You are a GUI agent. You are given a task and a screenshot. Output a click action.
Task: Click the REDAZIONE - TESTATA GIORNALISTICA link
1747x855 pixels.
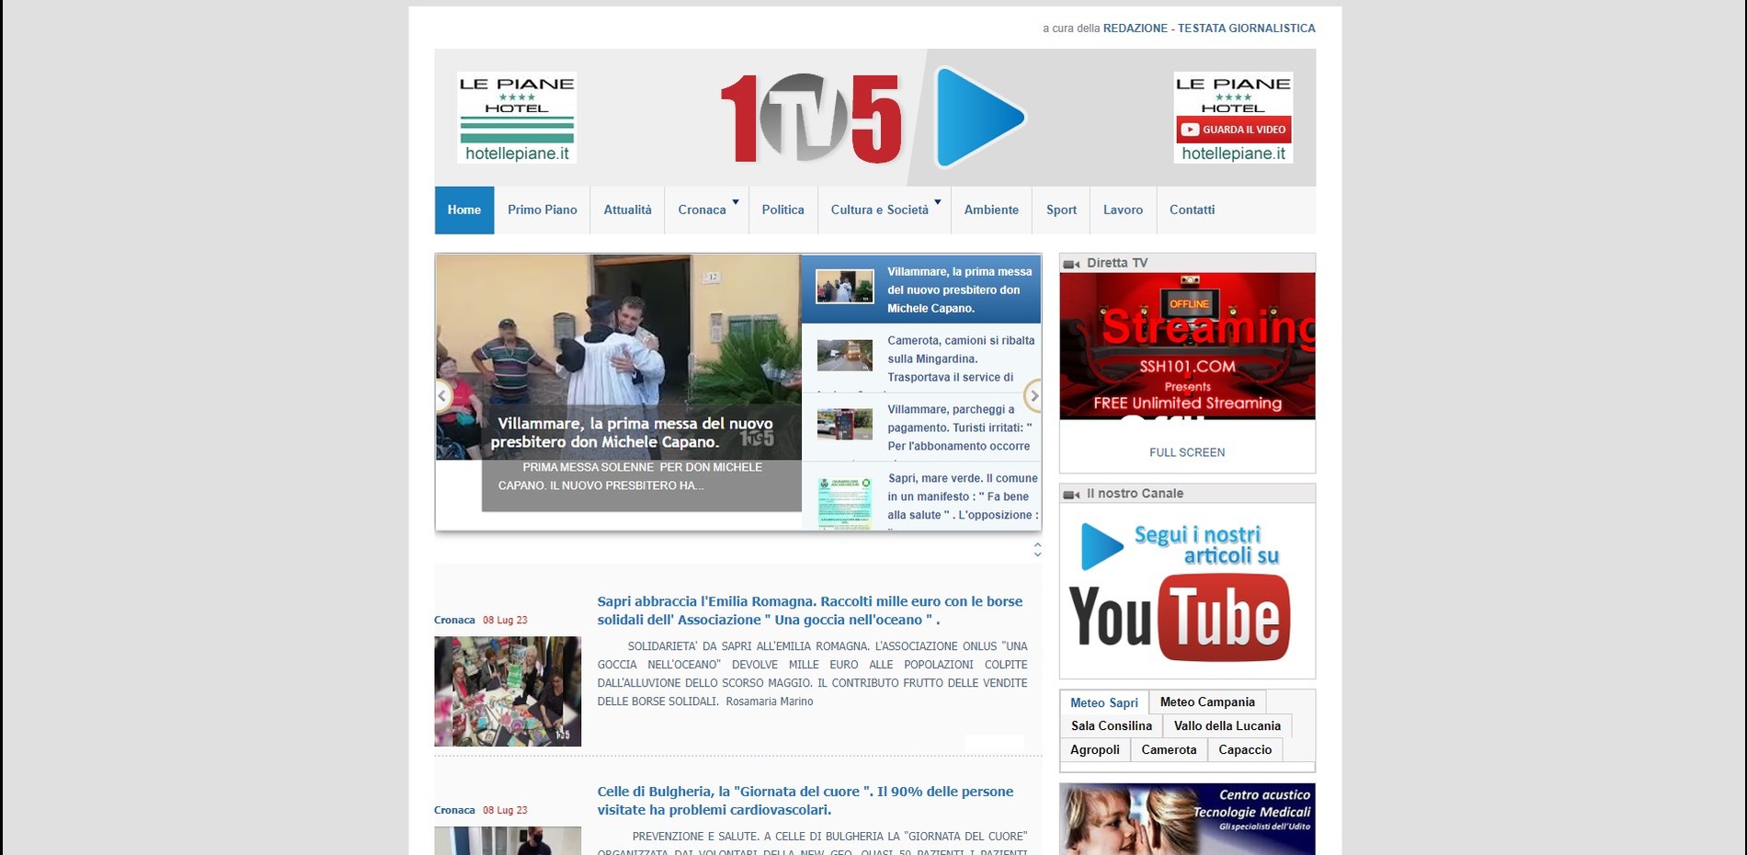click(1209, 28)
